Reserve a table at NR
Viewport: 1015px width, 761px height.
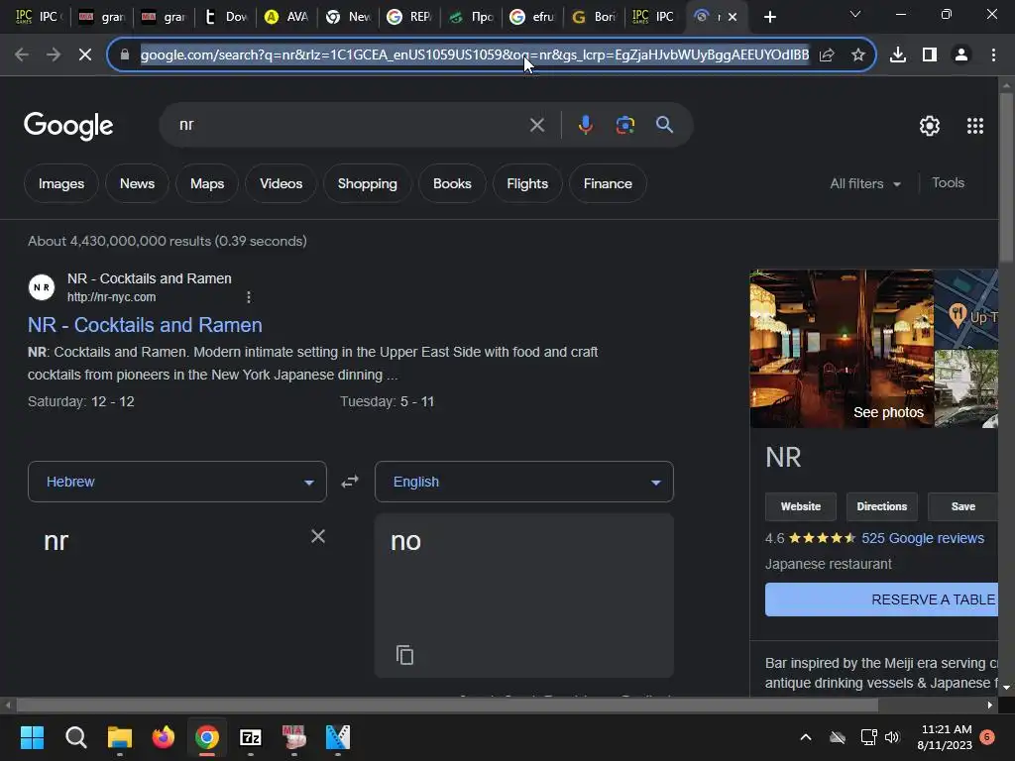tap(881, 599)
